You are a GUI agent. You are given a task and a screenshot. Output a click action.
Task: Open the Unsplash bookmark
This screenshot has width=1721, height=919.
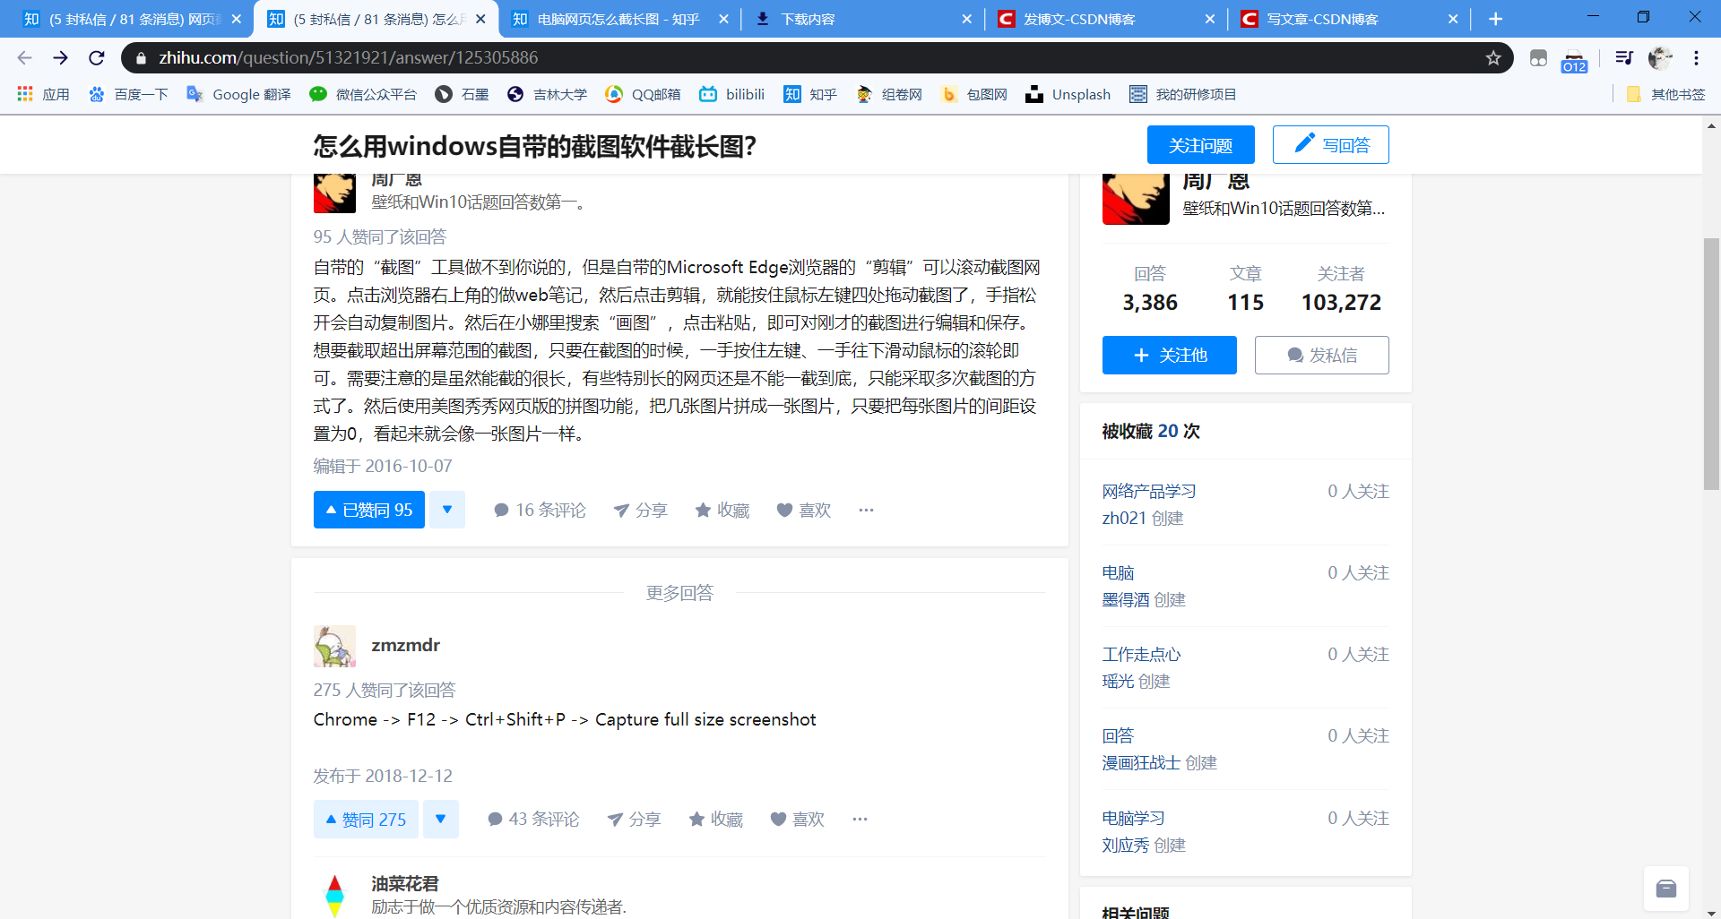click(x=1068, y=94)
